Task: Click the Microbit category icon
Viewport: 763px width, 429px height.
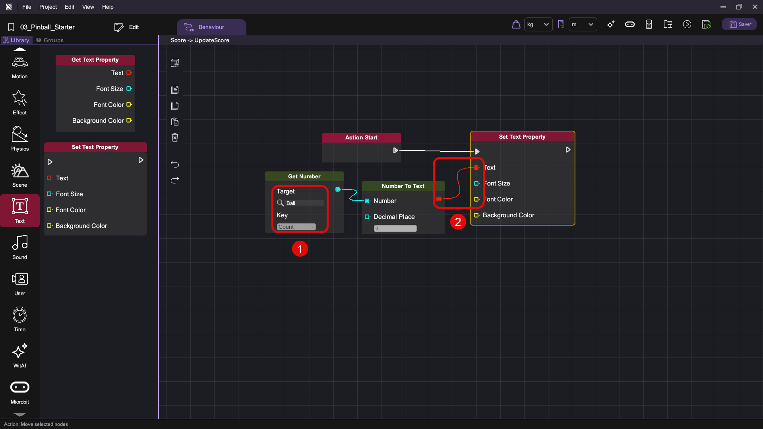Action: click(x=19, y=392)
